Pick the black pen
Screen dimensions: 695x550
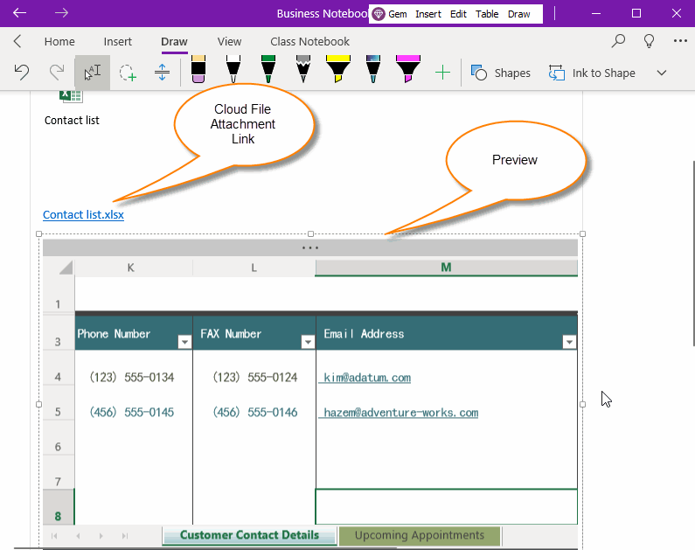click(233, 69)
